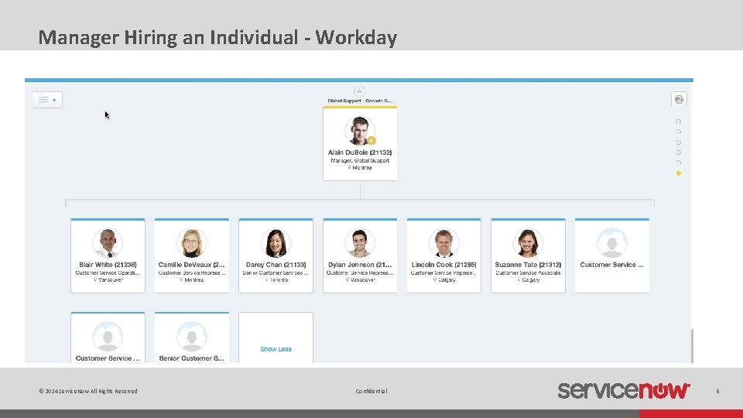The image size is (743, 418).
Task: Click Camille DeVeaux's profile photo
Action: pyautogui.click(x=192, y=242)
